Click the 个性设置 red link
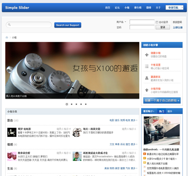The height and width of the screenshot is (176, 188). pos(155,65)
